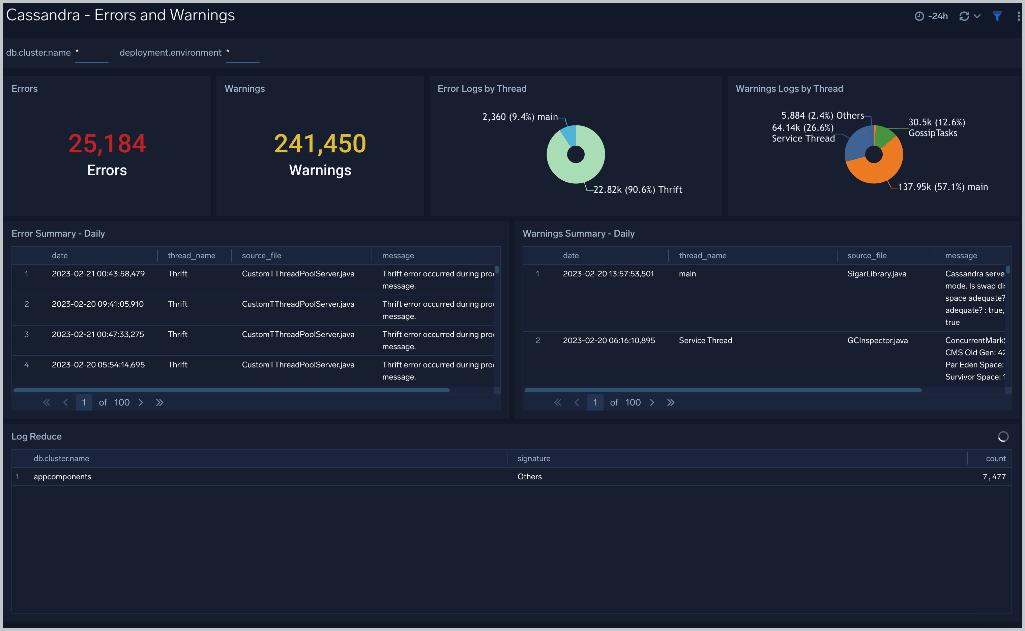Click the 241,450 Warnings value
Screen dimensions: 1025x631
pos(320,144)
